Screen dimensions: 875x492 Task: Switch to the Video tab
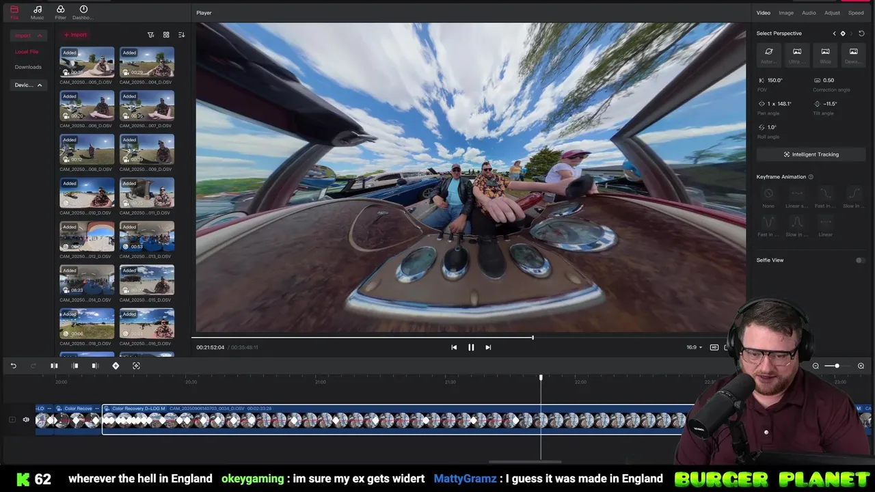[764, 13]
